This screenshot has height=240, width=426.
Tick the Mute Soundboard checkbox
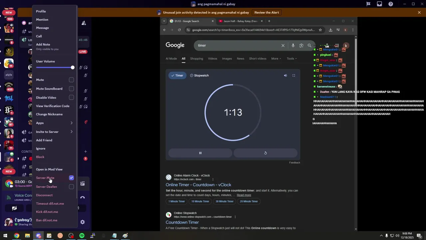(71, 89)
